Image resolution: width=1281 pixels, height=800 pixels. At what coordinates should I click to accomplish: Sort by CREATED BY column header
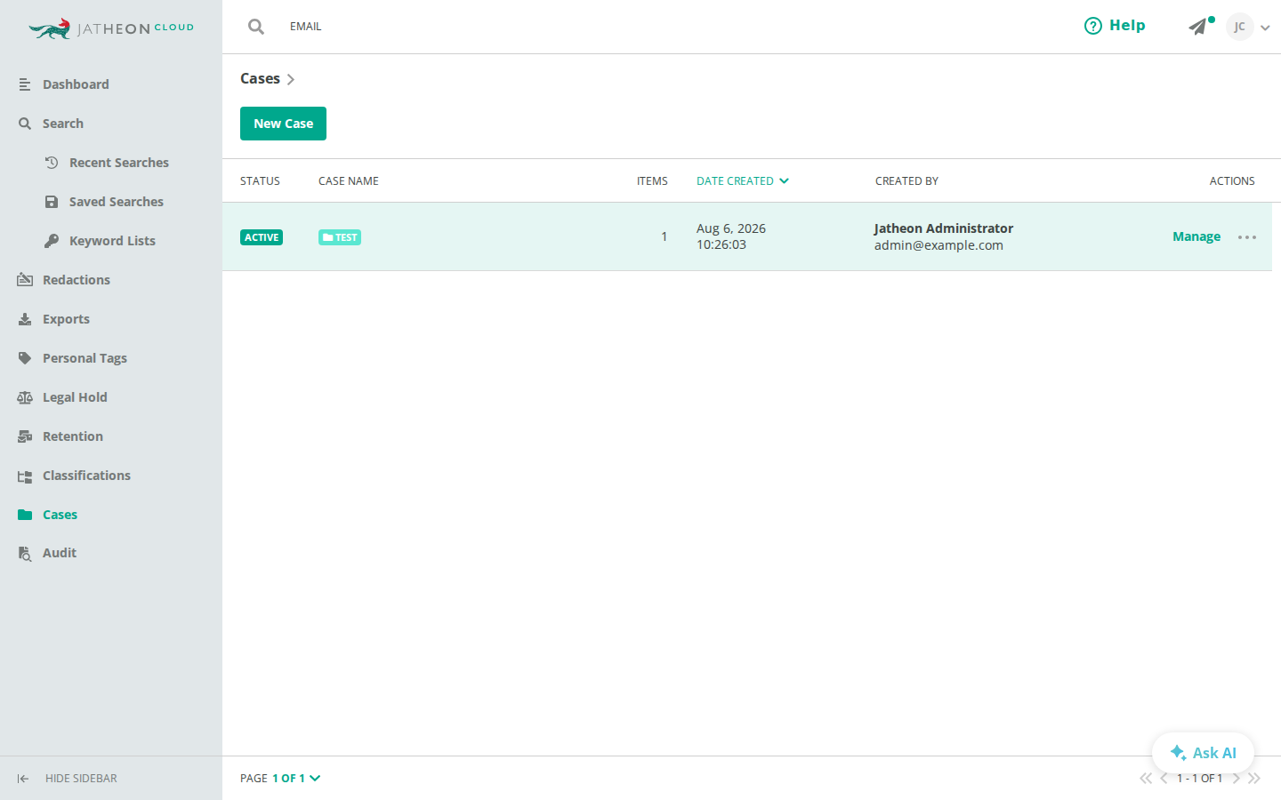coord(906,180)
